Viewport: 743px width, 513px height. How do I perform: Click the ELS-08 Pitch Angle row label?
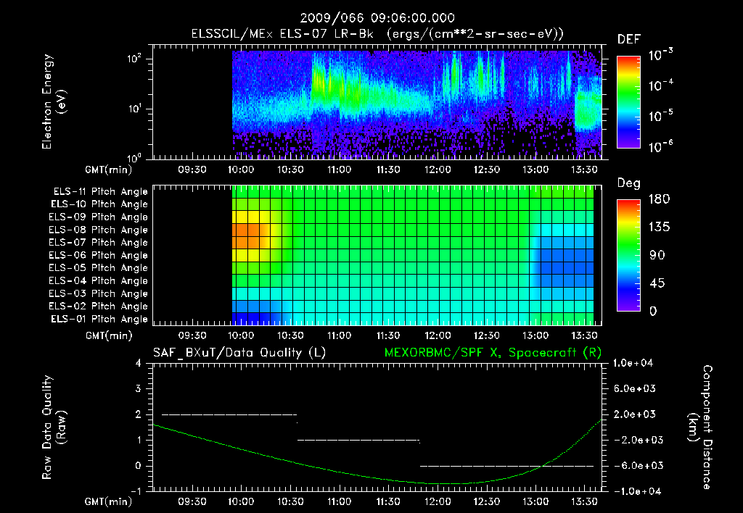[99, 230]
